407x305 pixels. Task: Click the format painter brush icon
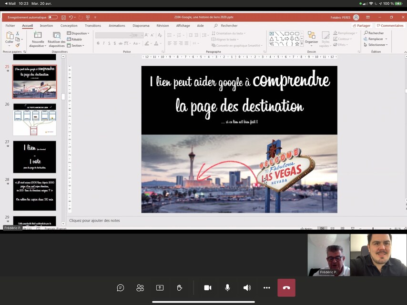(x=17, y=45)
